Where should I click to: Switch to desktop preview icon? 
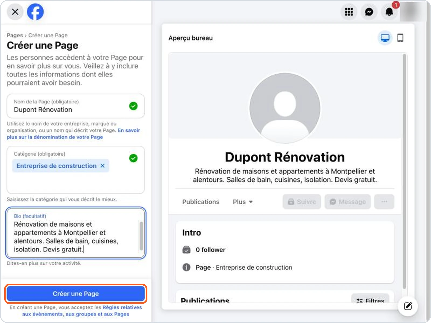click(385, 38)
